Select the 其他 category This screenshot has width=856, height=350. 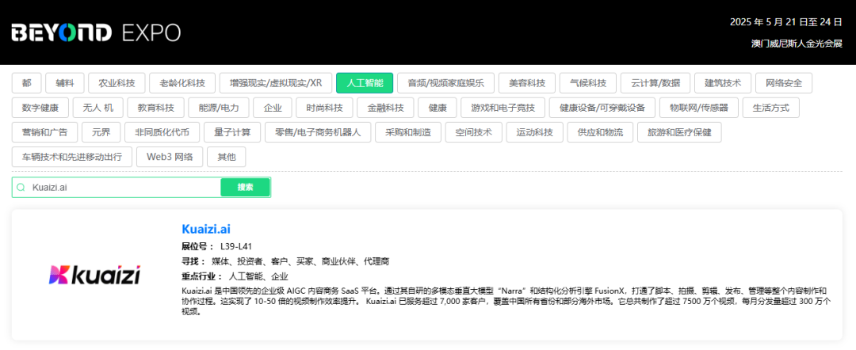(227, 157)
